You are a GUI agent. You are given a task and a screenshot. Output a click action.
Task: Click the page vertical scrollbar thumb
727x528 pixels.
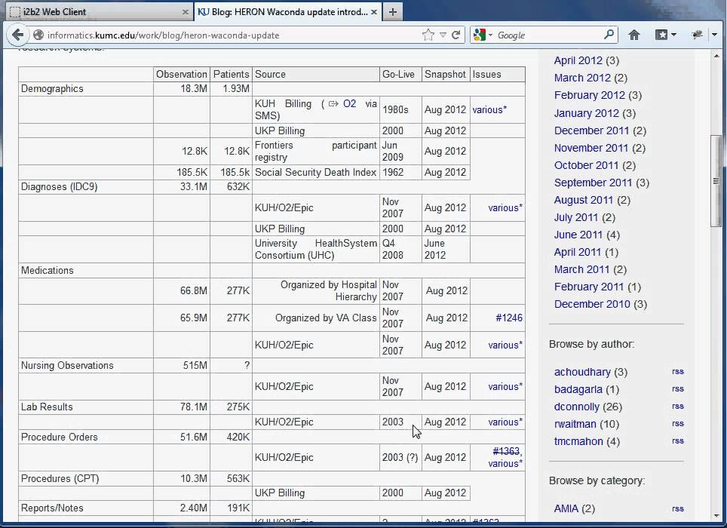pos(716,181)
